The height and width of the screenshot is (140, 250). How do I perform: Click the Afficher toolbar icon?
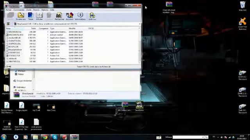(x=39, y=16)
